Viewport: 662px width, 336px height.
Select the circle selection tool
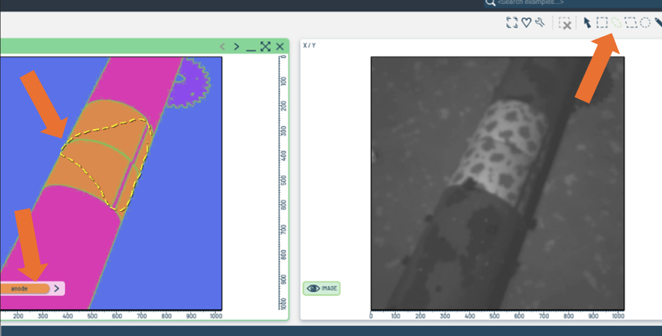point(645,23)
